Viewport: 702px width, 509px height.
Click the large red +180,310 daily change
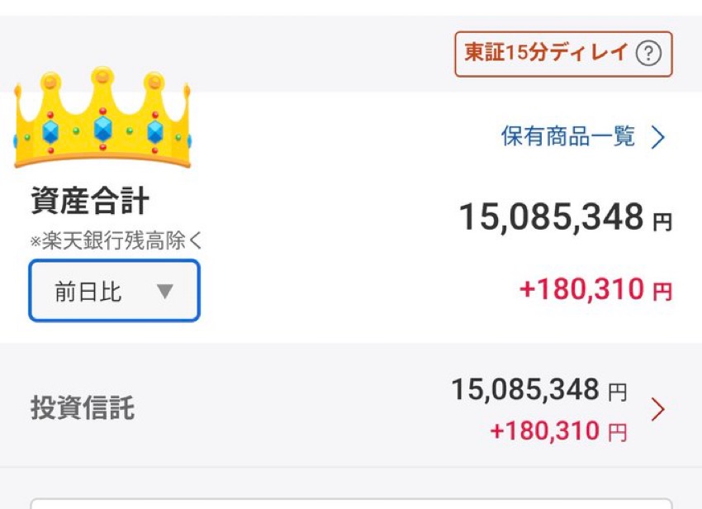pos(581,289)
